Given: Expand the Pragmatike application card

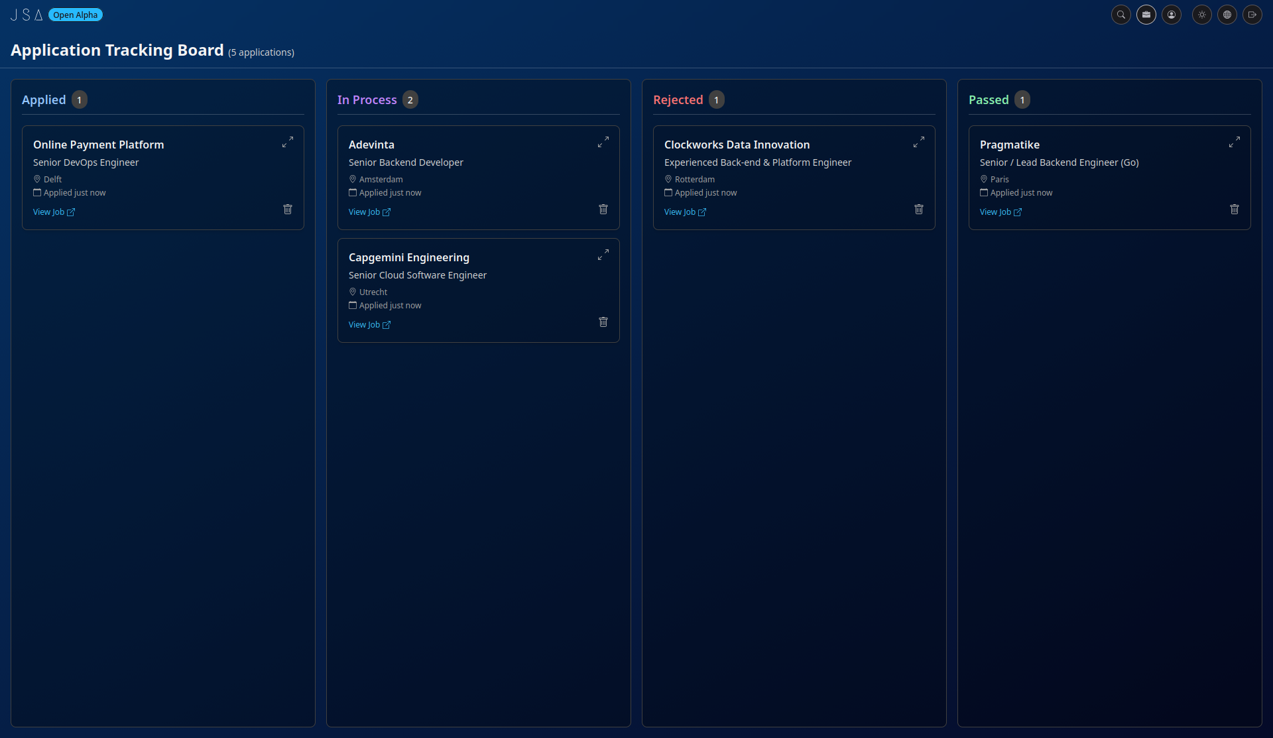Looking at the screenshot, I should 1234,142.
